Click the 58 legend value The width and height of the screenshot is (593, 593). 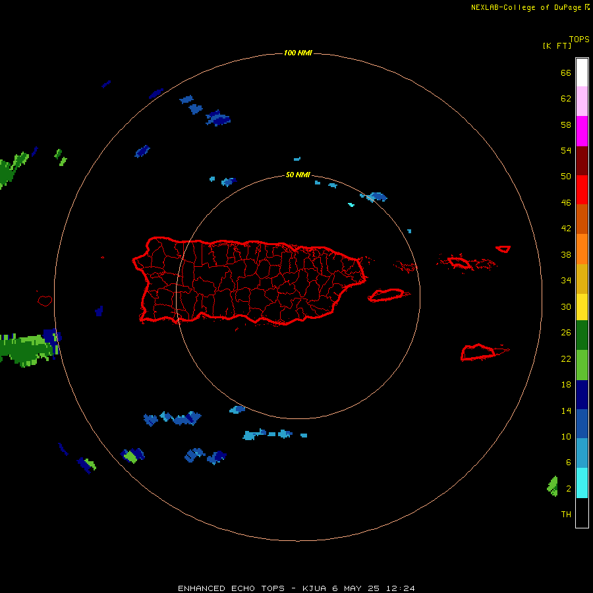pyautogui.click(x=566, y=125)
